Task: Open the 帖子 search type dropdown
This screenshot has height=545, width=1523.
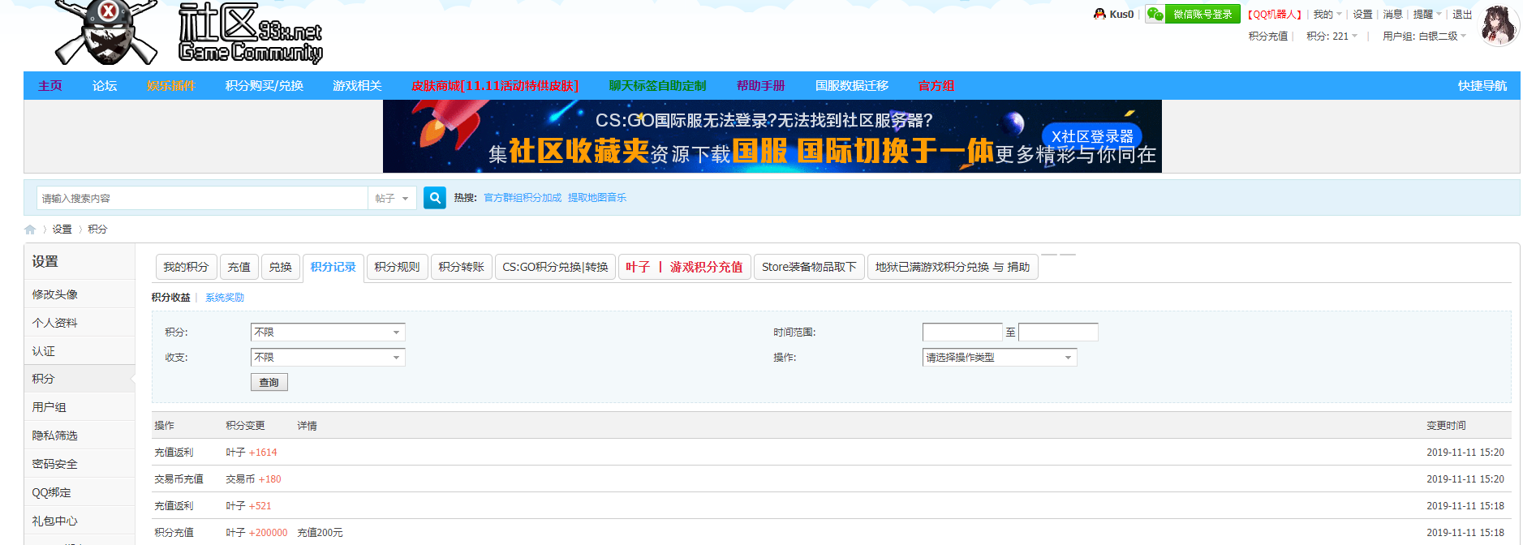Action: pyautogui.click(x=393, y=198)
